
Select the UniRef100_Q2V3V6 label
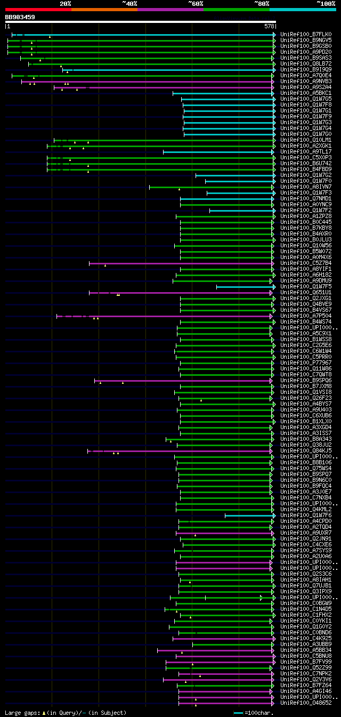(x=306, y=680)
